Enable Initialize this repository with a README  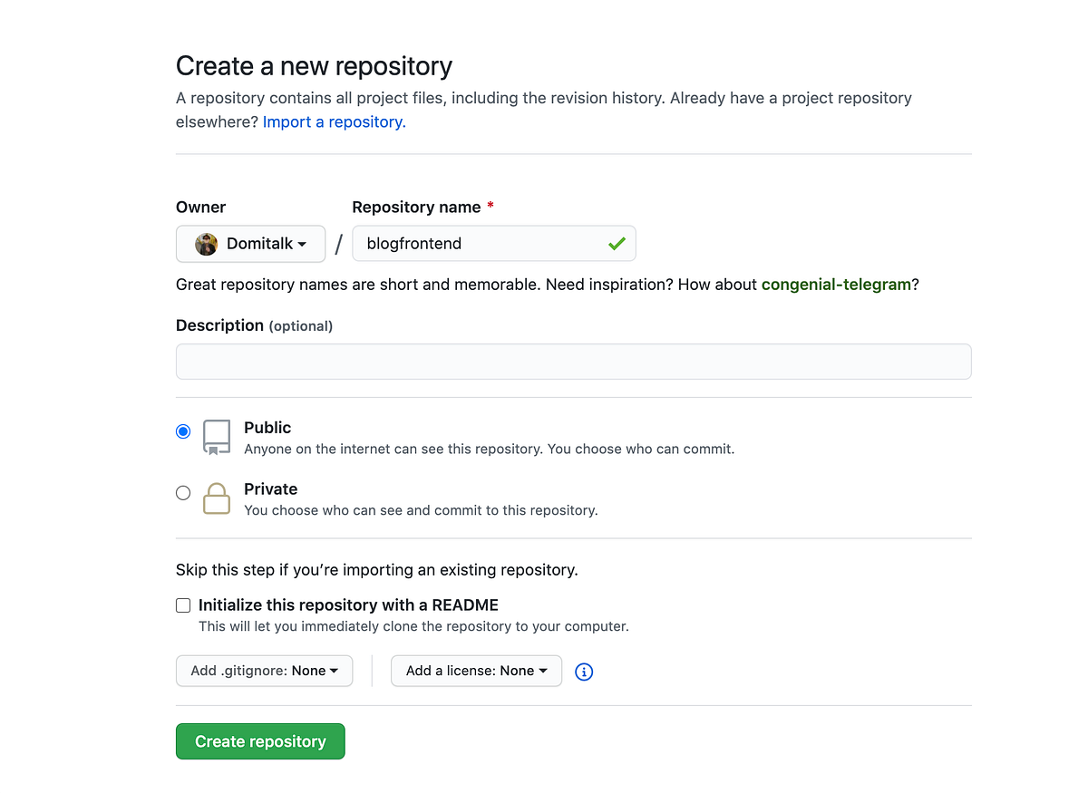pos(183,604)
